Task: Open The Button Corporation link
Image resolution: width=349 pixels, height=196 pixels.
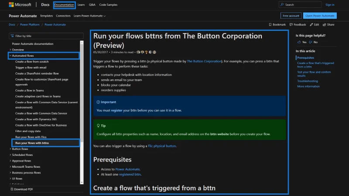Action: (204, 61)
